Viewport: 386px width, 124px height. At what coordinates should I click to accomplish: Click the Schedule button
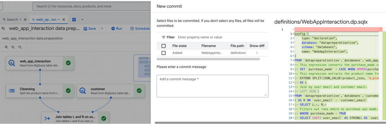140,28
